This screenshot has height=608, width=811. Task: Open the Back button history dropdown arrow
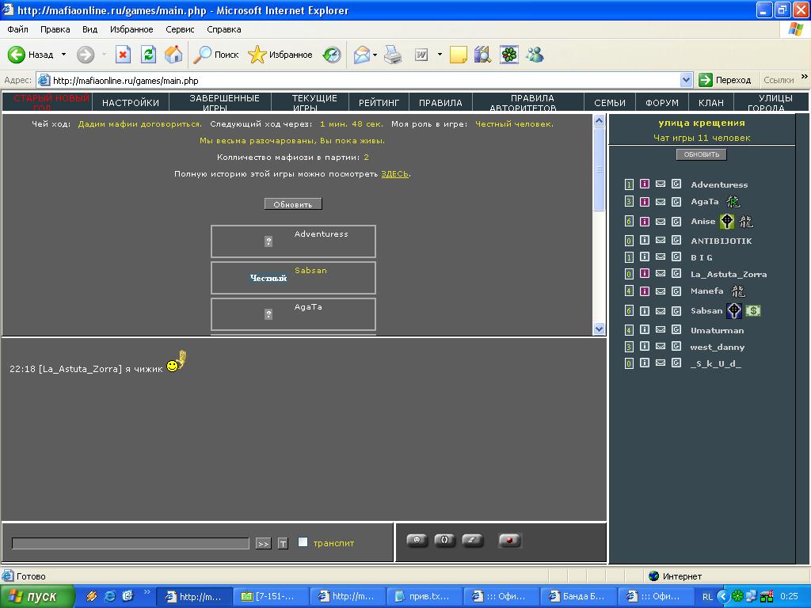click(x=63, y=55)
